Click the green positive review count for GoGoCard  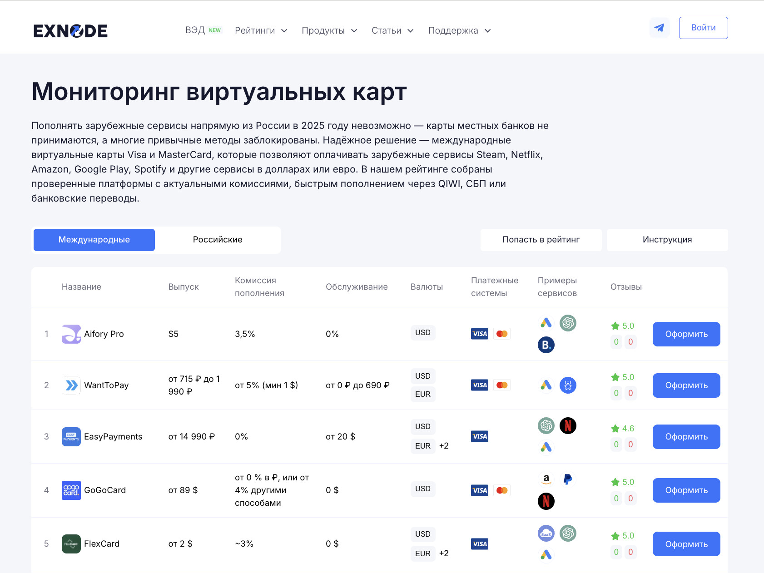click(x=616, y=499)
